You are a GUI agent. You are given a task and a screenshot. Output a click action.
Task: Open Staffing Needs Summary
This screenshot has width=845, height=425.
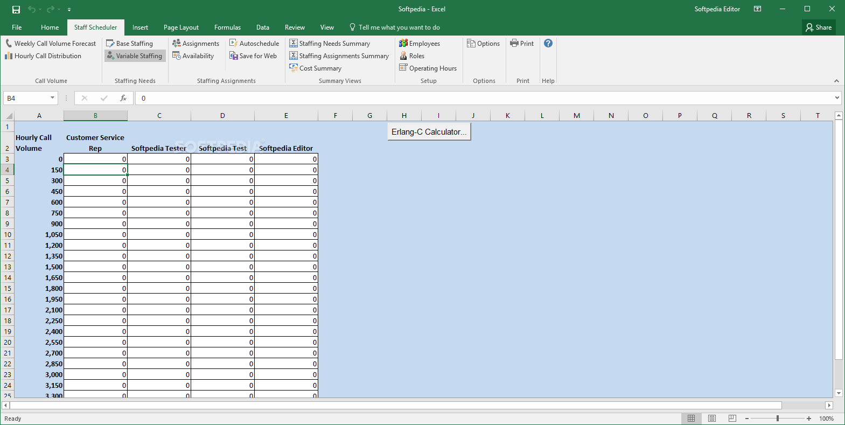tap(330, 44)
